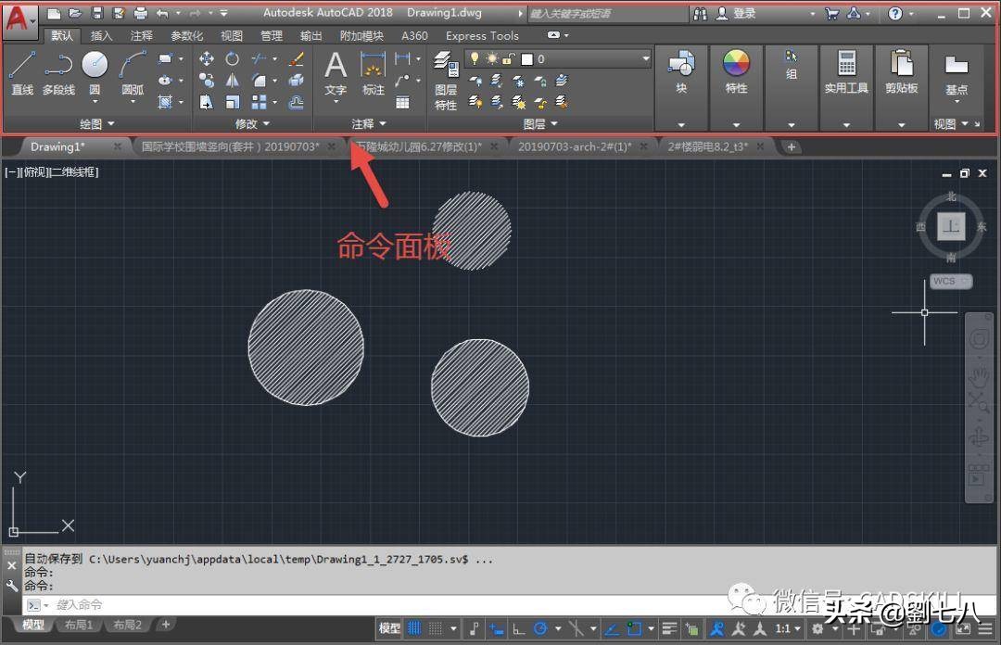Switch to the Drawing1 file tab
Screen dimensions: 1001x645
(x=56, y=145)
